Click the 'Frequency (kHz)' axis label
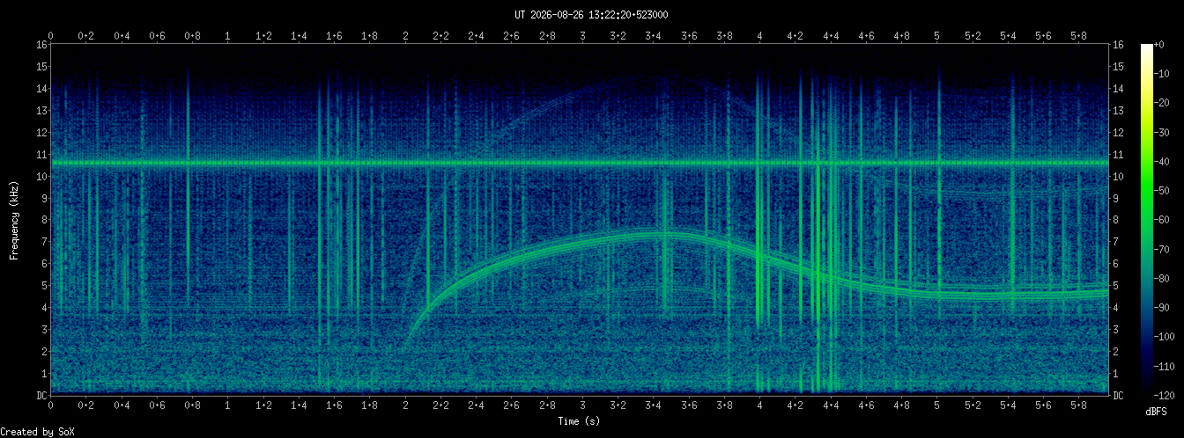This screenshot has width=1184, height=438. tap(15, 219)
